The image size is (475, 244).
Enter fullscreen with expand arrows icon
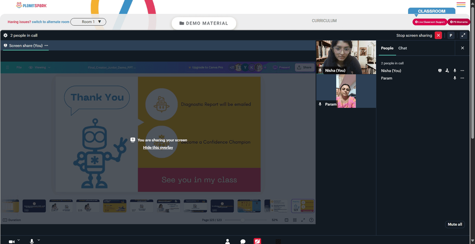(463, 36)
